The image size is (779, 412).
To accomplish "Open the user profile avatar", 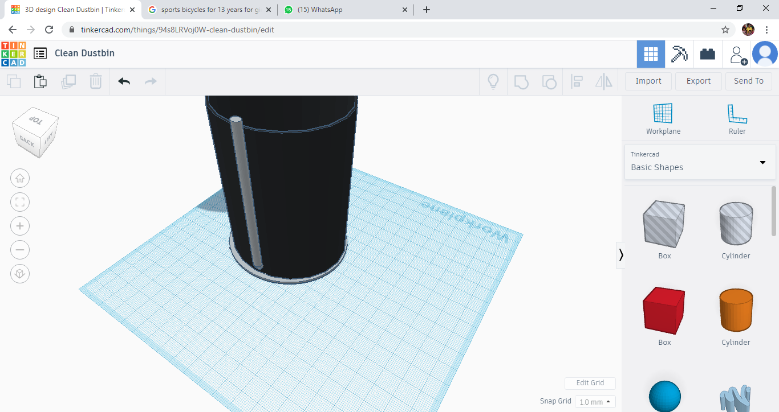I will (765, 54).
